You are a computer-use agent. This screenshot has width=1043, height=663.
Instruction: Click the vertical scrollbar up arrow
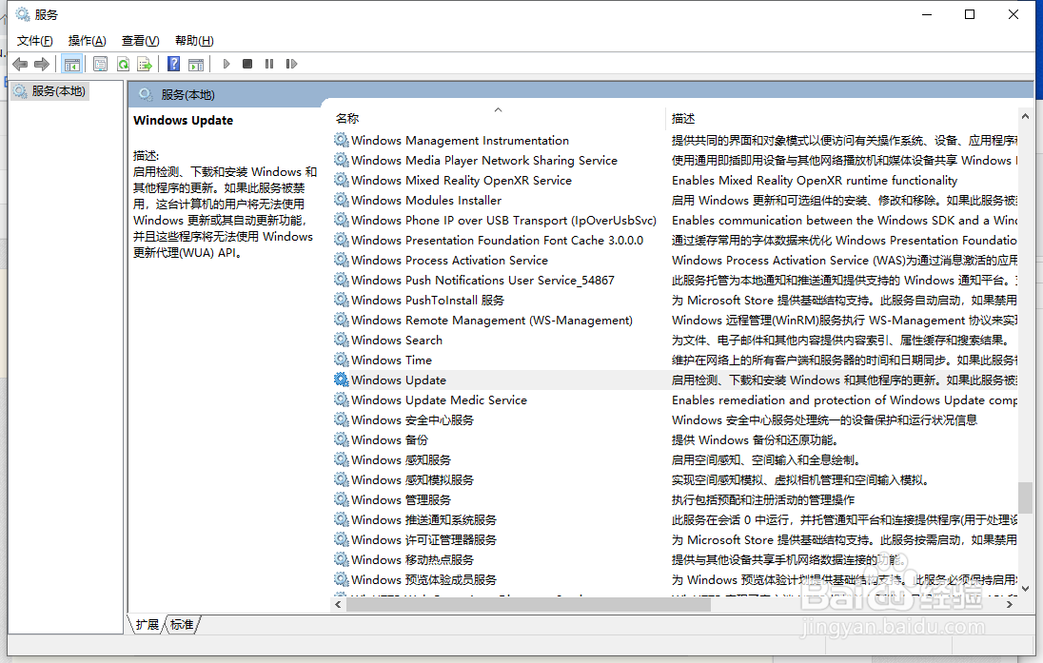(1025, 116)
